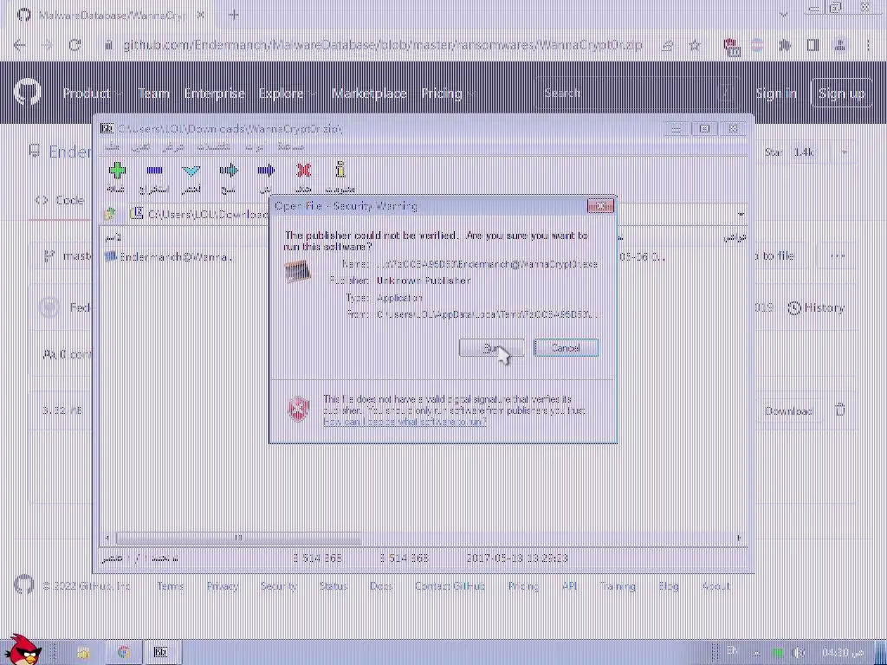This screenshot has width=887, height=665.
Task: Open Contact GitHub link in footer
Action: (x=450, y=586)
